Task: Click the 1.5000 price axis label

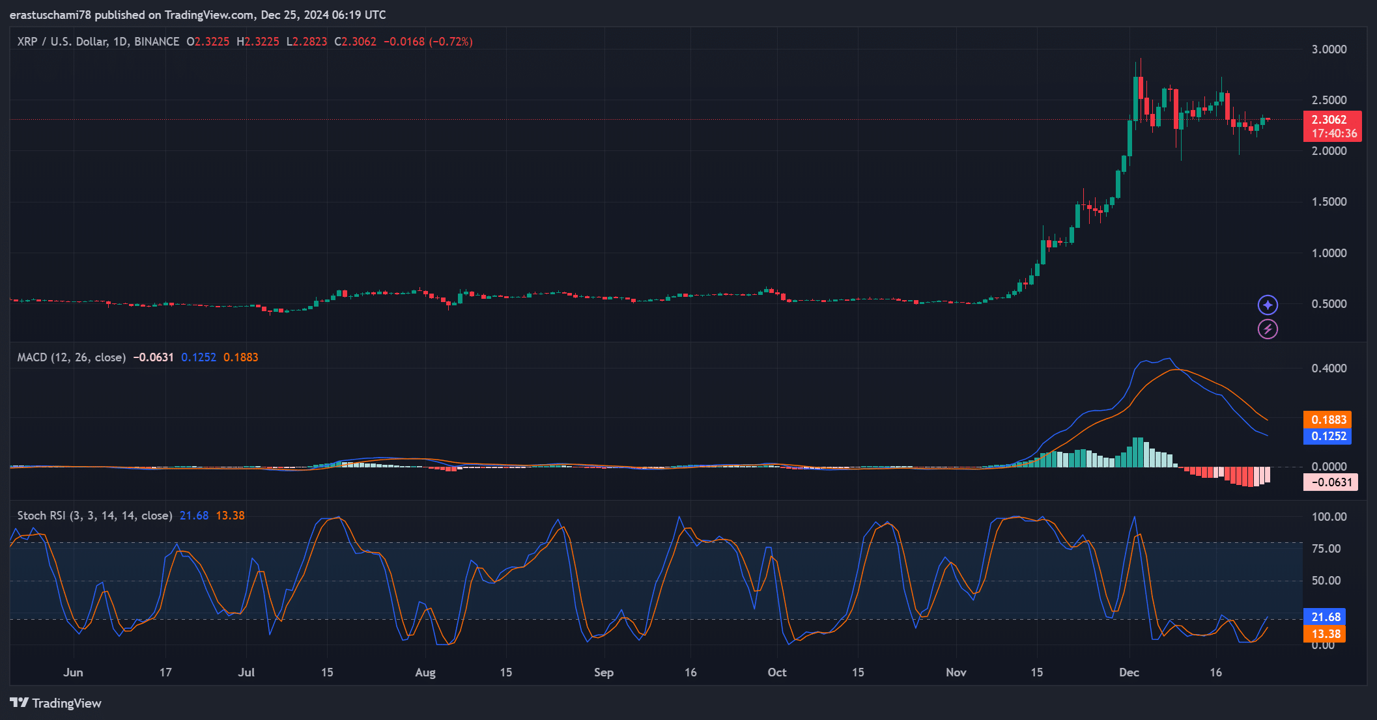Action: 1329,202
